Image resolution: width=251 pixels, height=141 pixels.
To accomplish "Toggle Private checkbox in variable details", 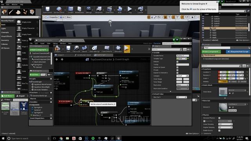I will 177,70.
